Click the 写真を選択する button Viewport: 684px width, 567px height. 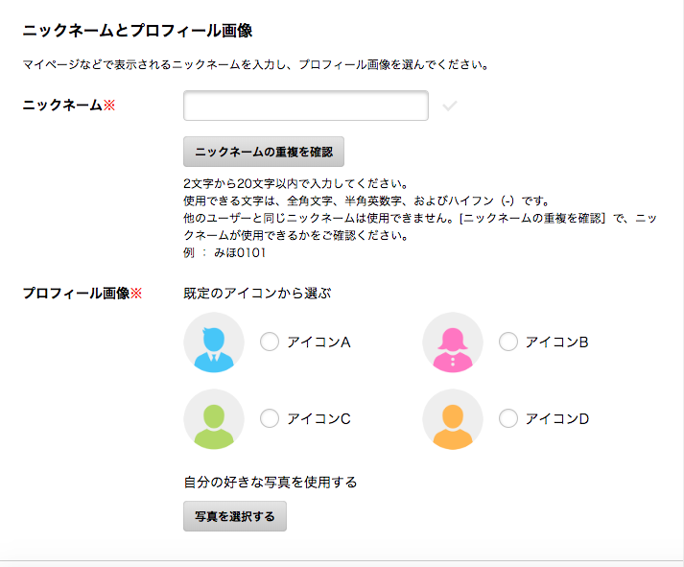(x=235, y=516)
